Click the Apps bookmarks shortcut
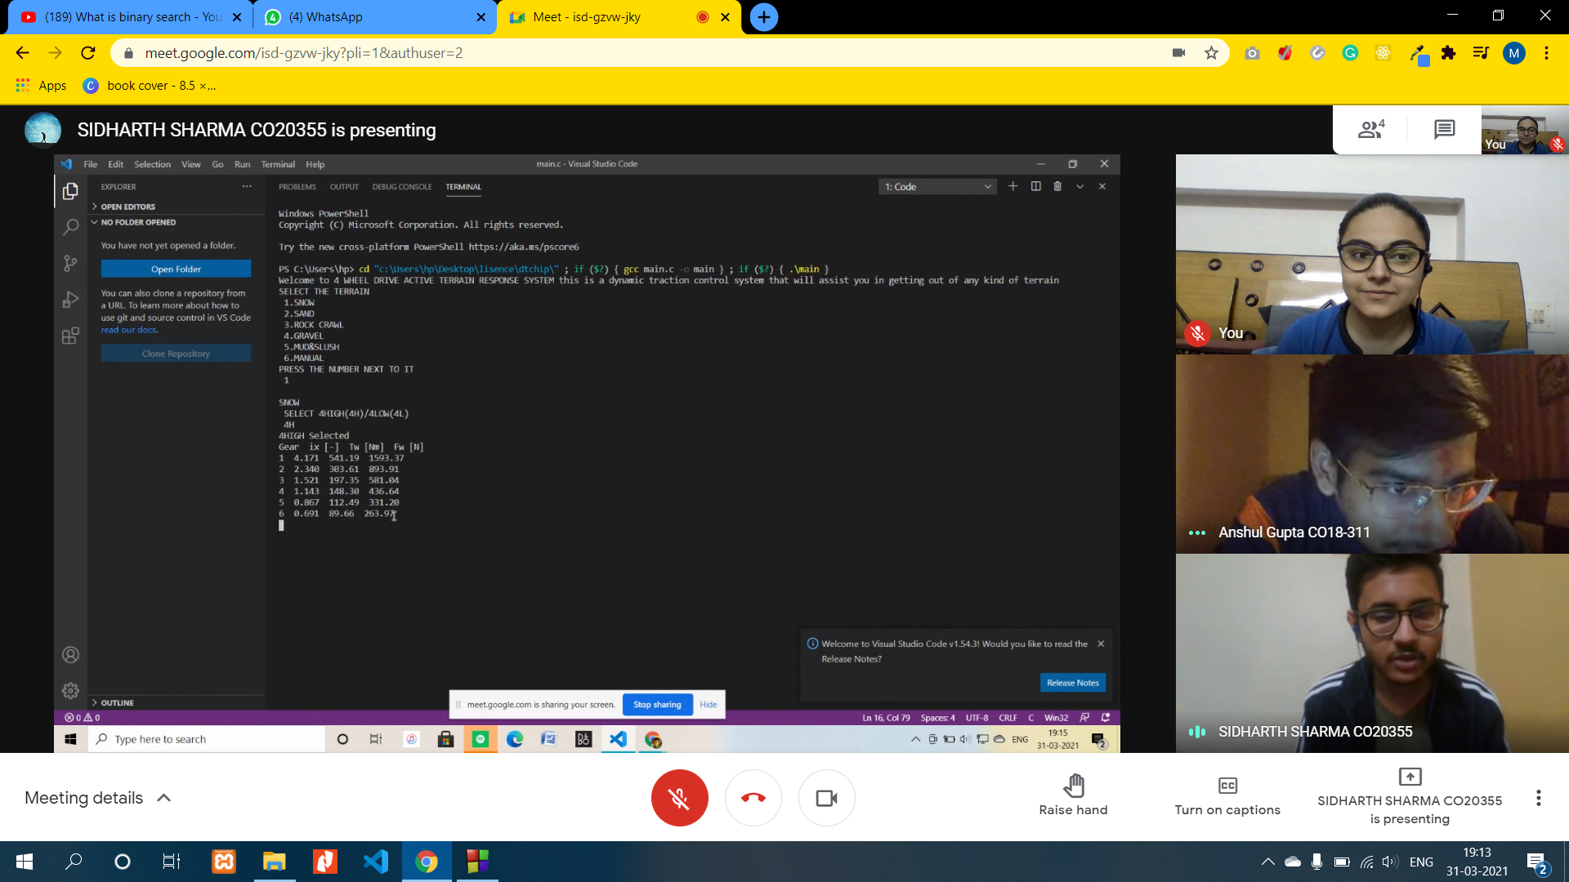 point(41,86)
